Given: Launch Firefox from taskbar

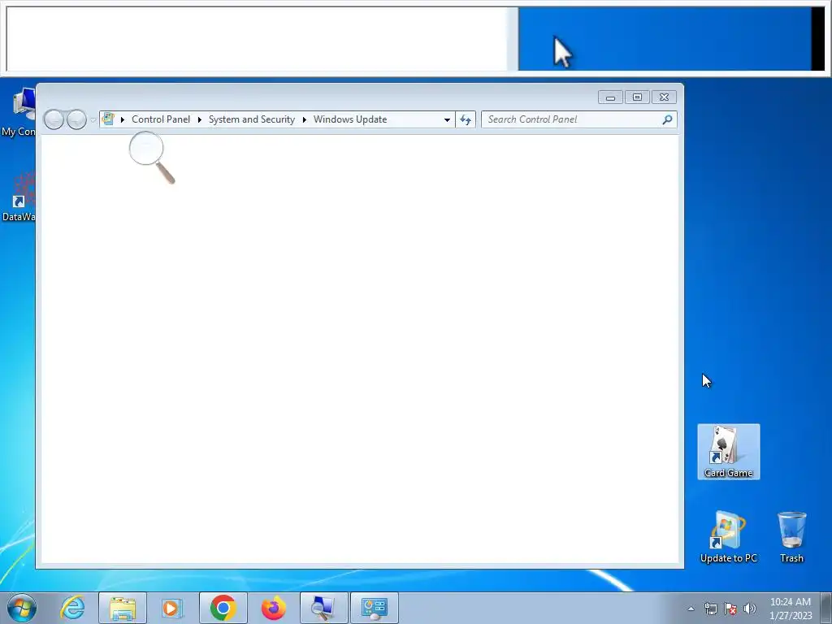Looking at the screenshot, I should coord(274,608).
